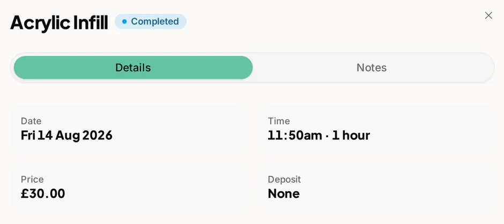Select the Details tab
This screenshot has height=224, width=504.
point(133,68)
